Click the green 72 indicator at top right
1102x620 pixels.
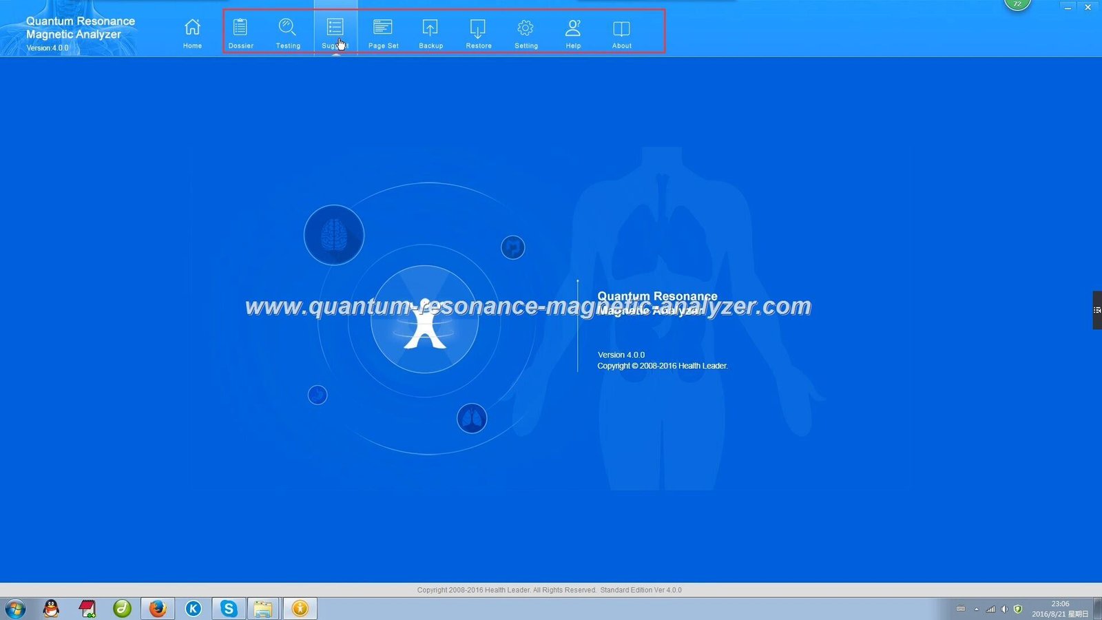[1017, 4]
